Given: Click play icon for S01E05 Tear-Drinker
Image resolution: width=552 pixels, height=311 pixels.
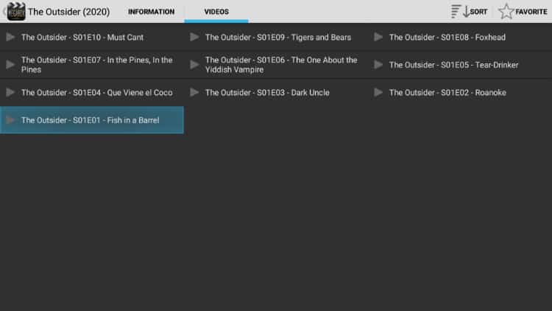Looking at the screenshot, I should [x=378, y=65].
